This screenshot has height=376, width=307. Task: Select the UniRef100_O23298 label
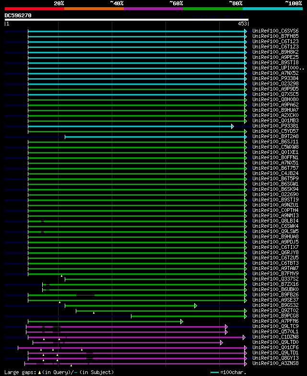pyautogui.click(x=275, y=83)
